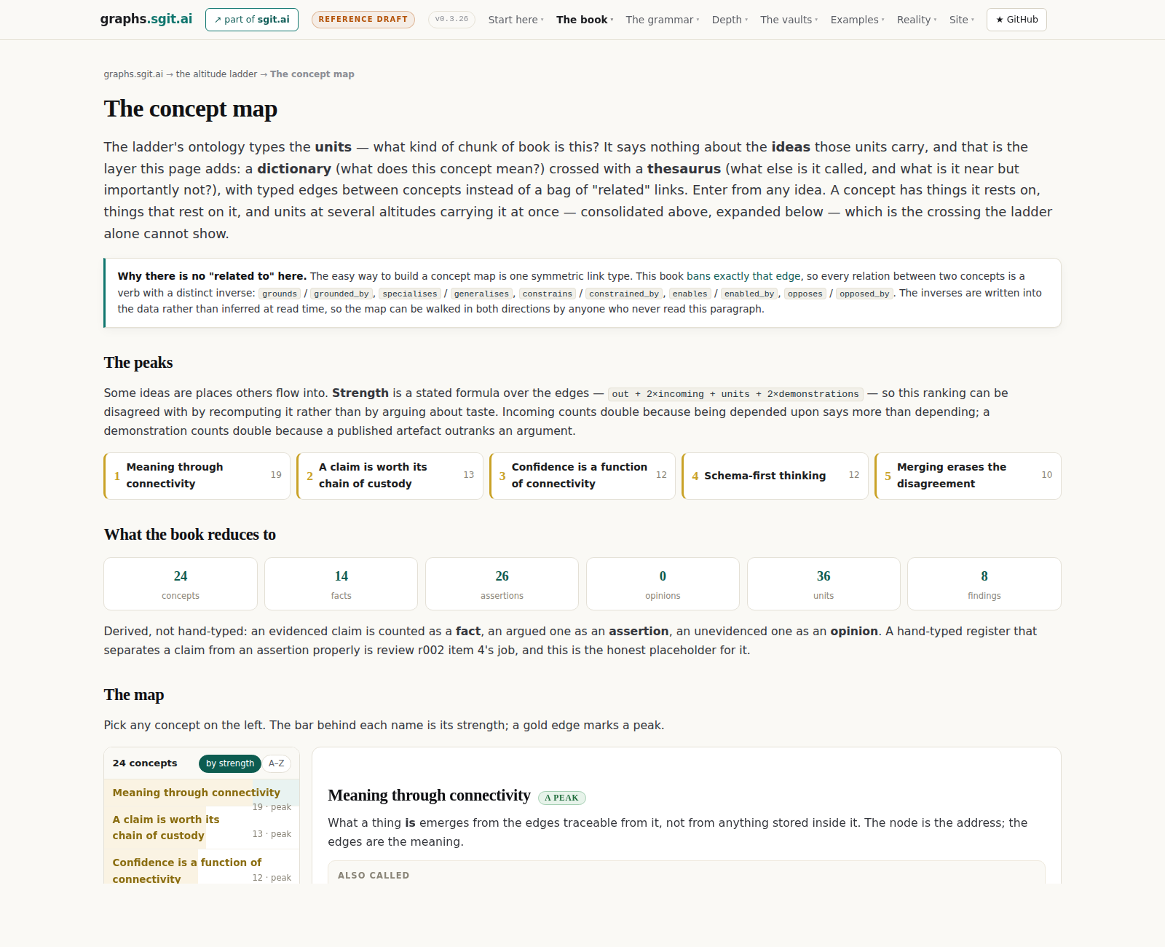Open The vaults dropdown
1165x947 pixels.
(x=789, y=20)
